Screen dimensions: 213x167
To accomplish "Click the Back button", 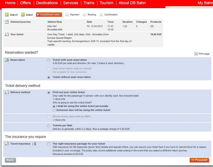I will (10, 160).
